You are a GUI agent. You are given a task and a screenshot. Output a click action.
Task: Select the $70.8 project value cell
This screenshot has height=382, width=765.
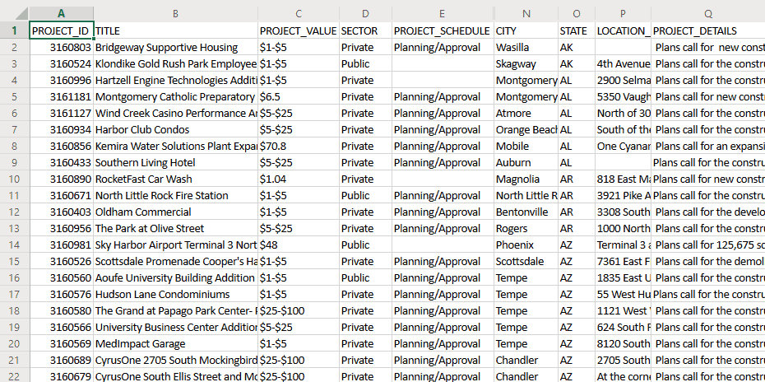[x=299, y=146]
